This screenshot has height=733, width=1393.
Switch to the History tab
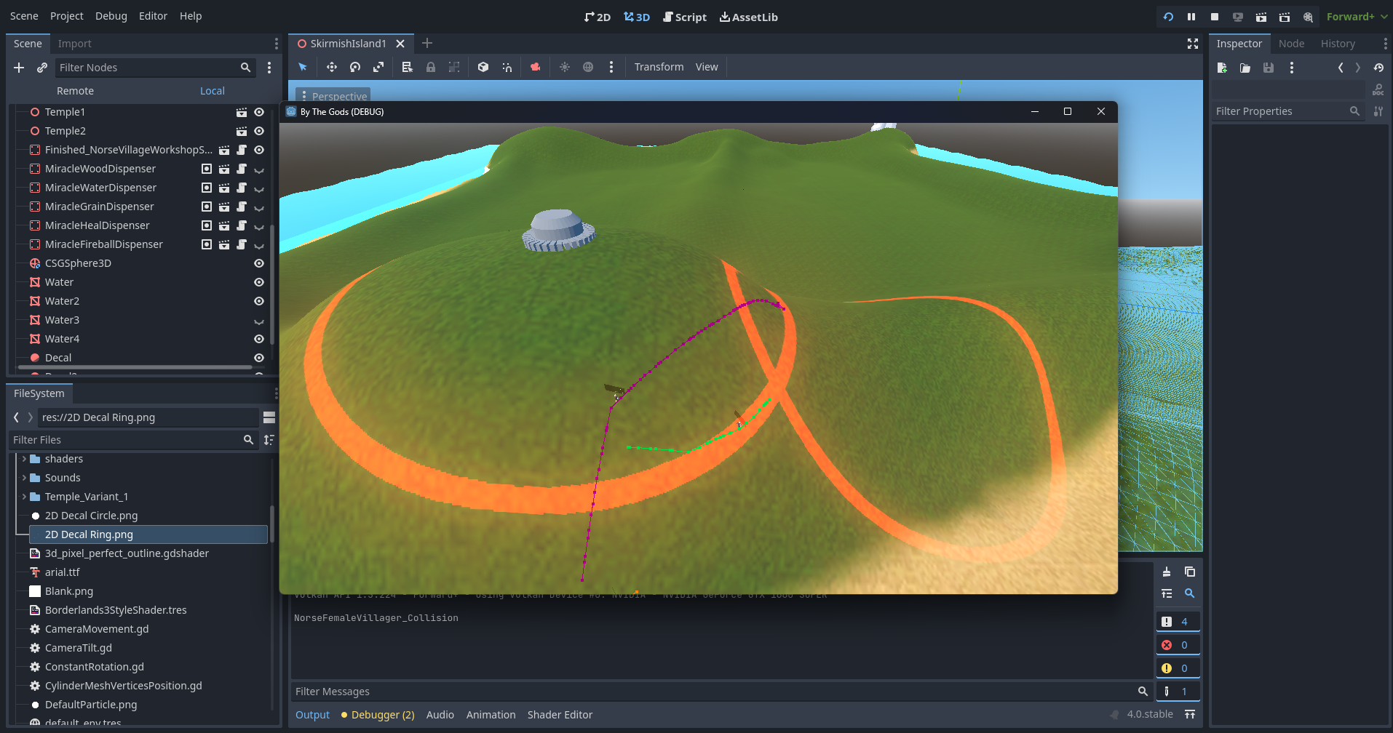click(1338, 44)
